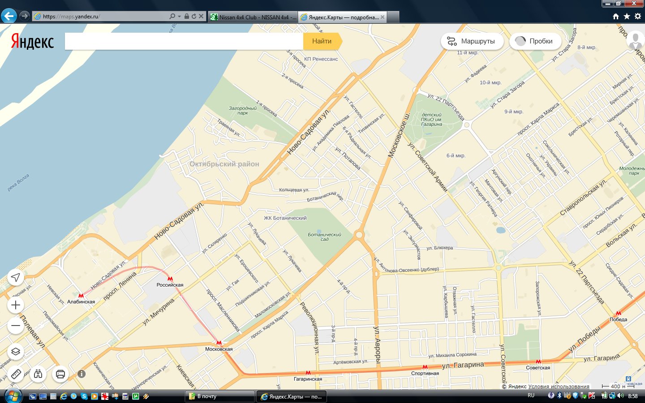Click the browser Back arrow button
Viewport: 645px width, 403px height.
point(9,16)
